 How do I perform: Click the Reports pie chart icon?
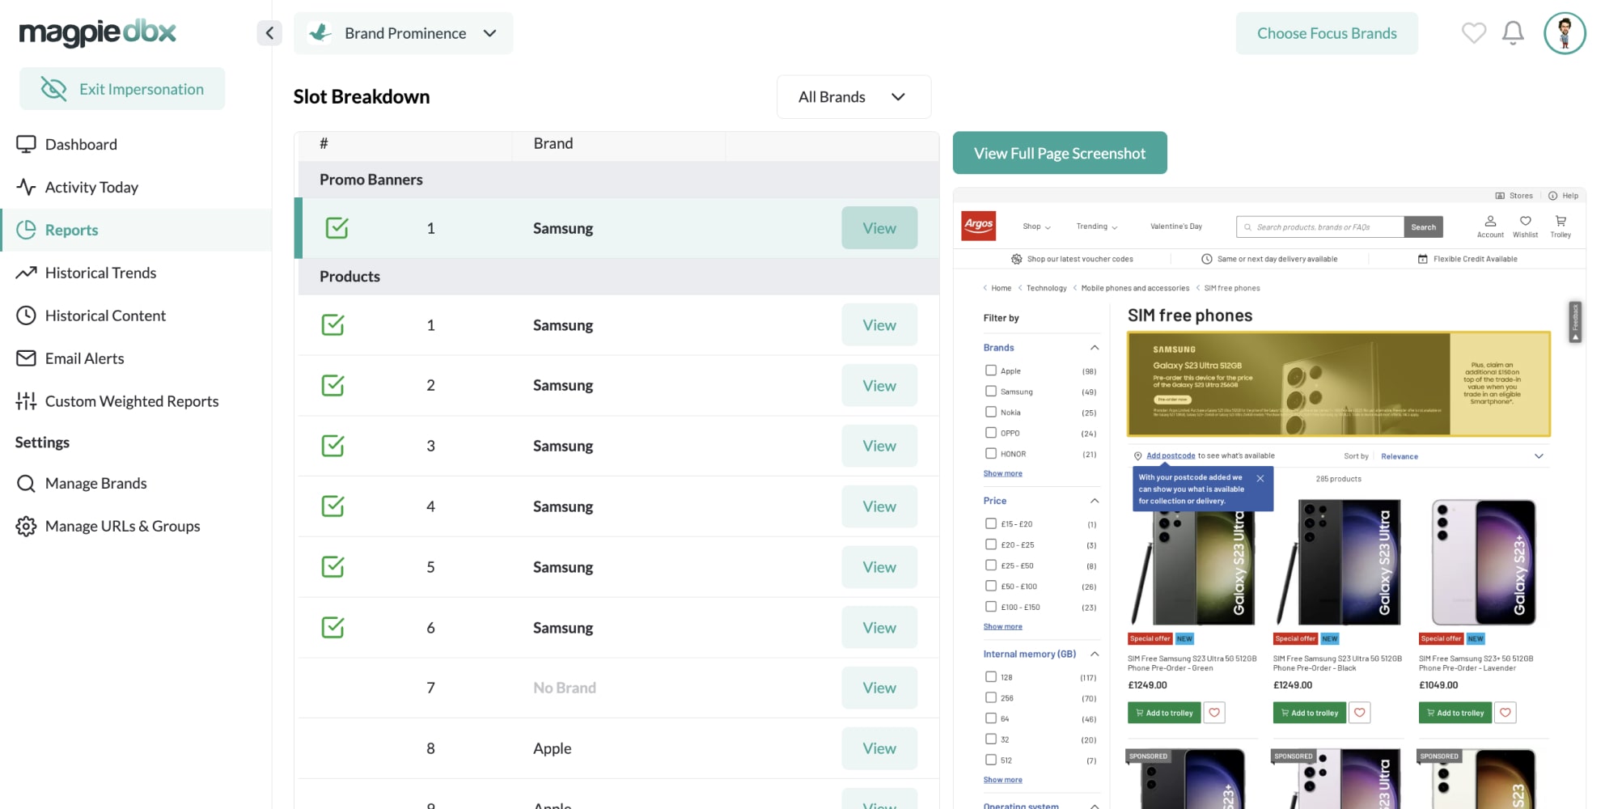click(26, 230)
